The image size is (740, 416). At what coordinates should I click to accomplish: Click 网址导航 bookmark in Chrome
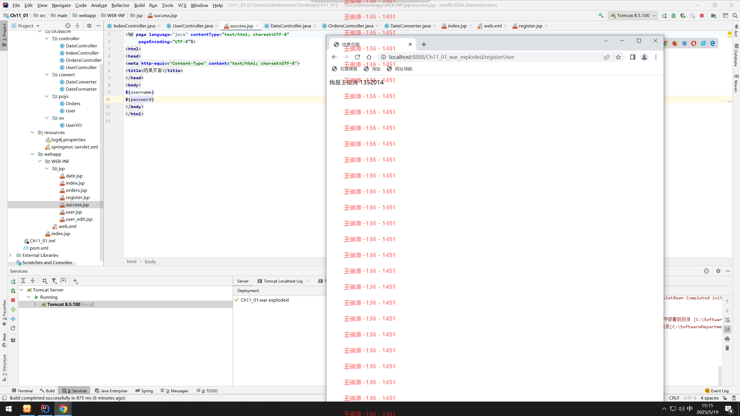point(400,69)
